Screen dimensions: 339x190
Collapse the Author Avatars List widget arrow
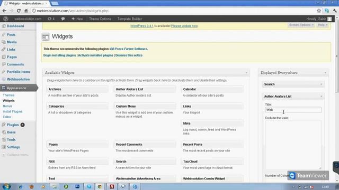[x=322, y=97]
